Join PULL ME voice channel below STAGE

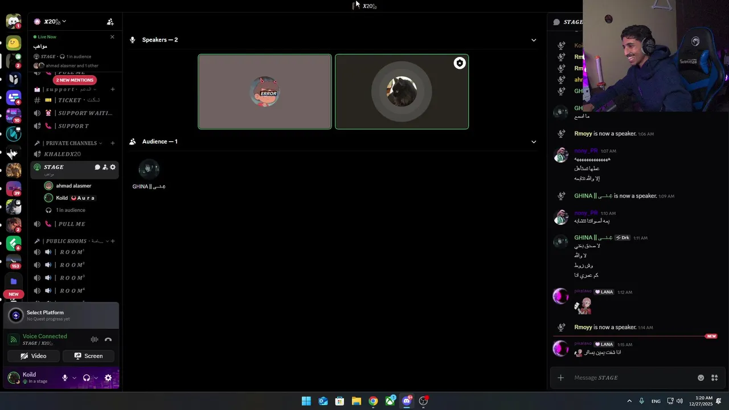[x=74, y=224]
